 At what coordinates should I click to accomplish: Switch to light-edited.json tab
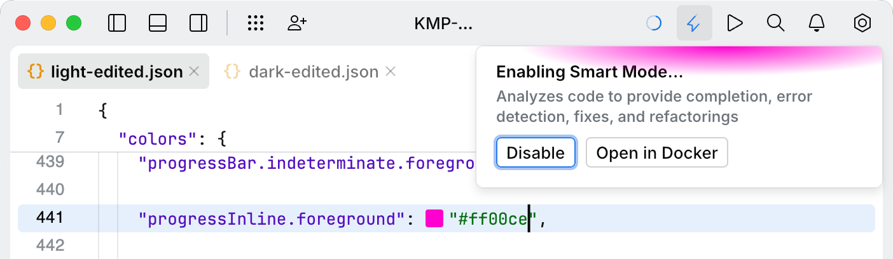(x=116, y=72)
